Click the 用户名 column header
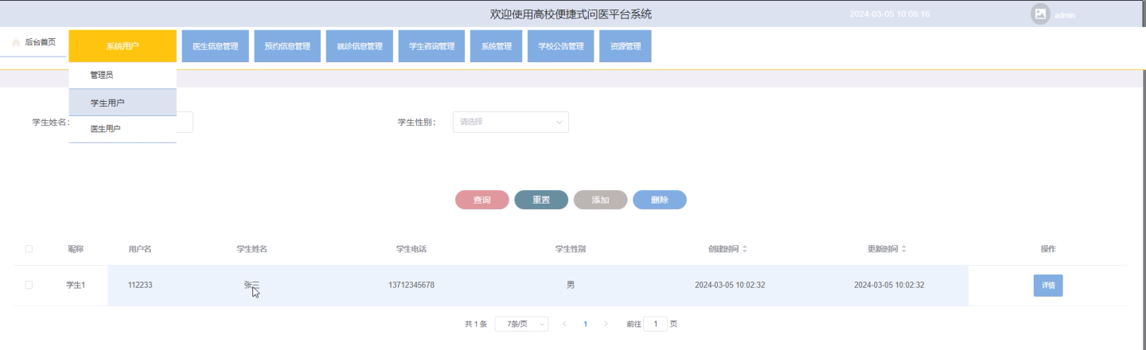Viewport: 1146px width, 350px height. (x=140, y=249)
